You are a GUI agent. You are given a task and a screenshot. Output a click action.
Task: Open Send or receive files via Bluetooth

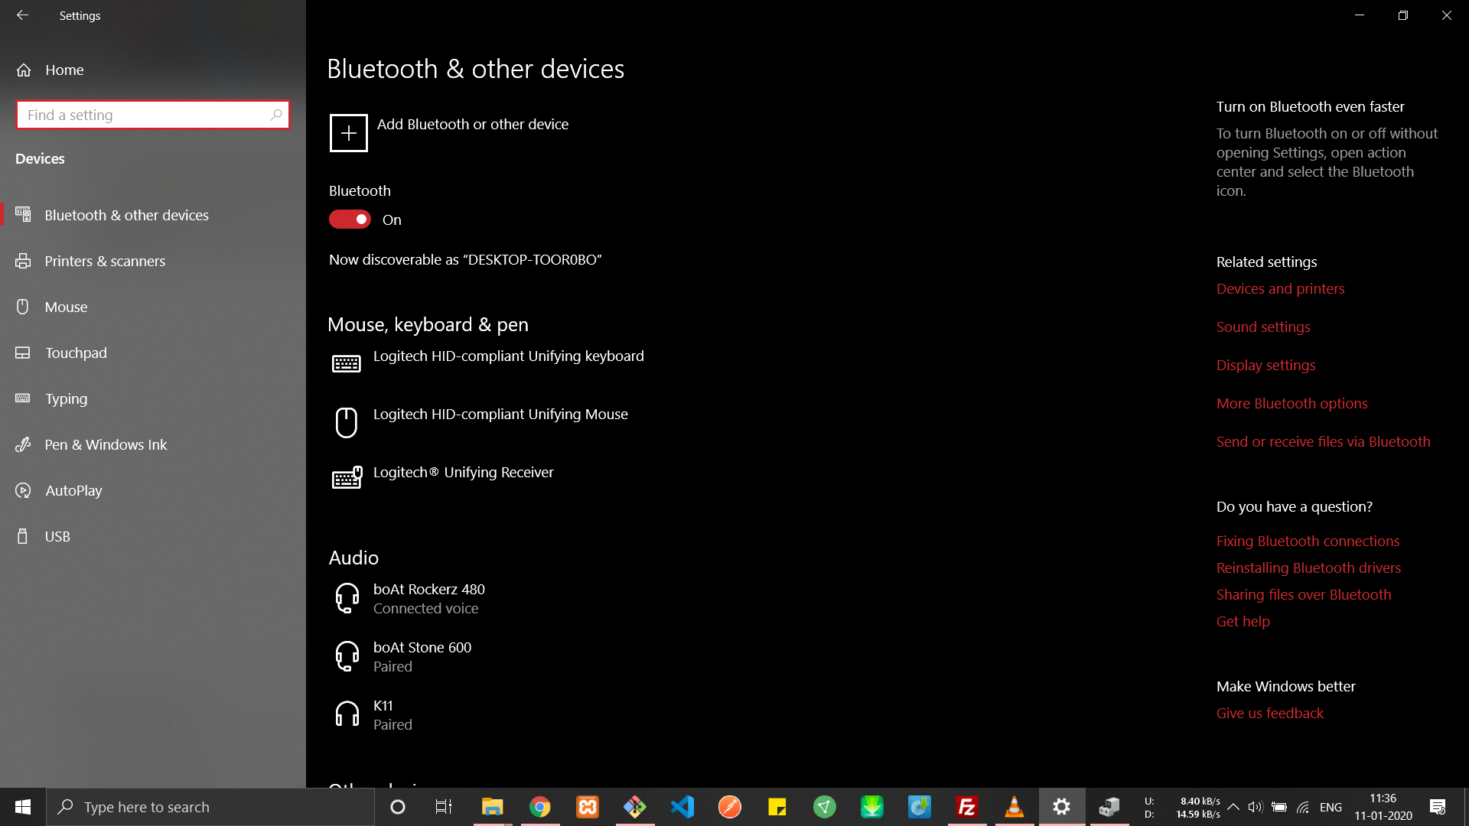tap(1324, 441)
